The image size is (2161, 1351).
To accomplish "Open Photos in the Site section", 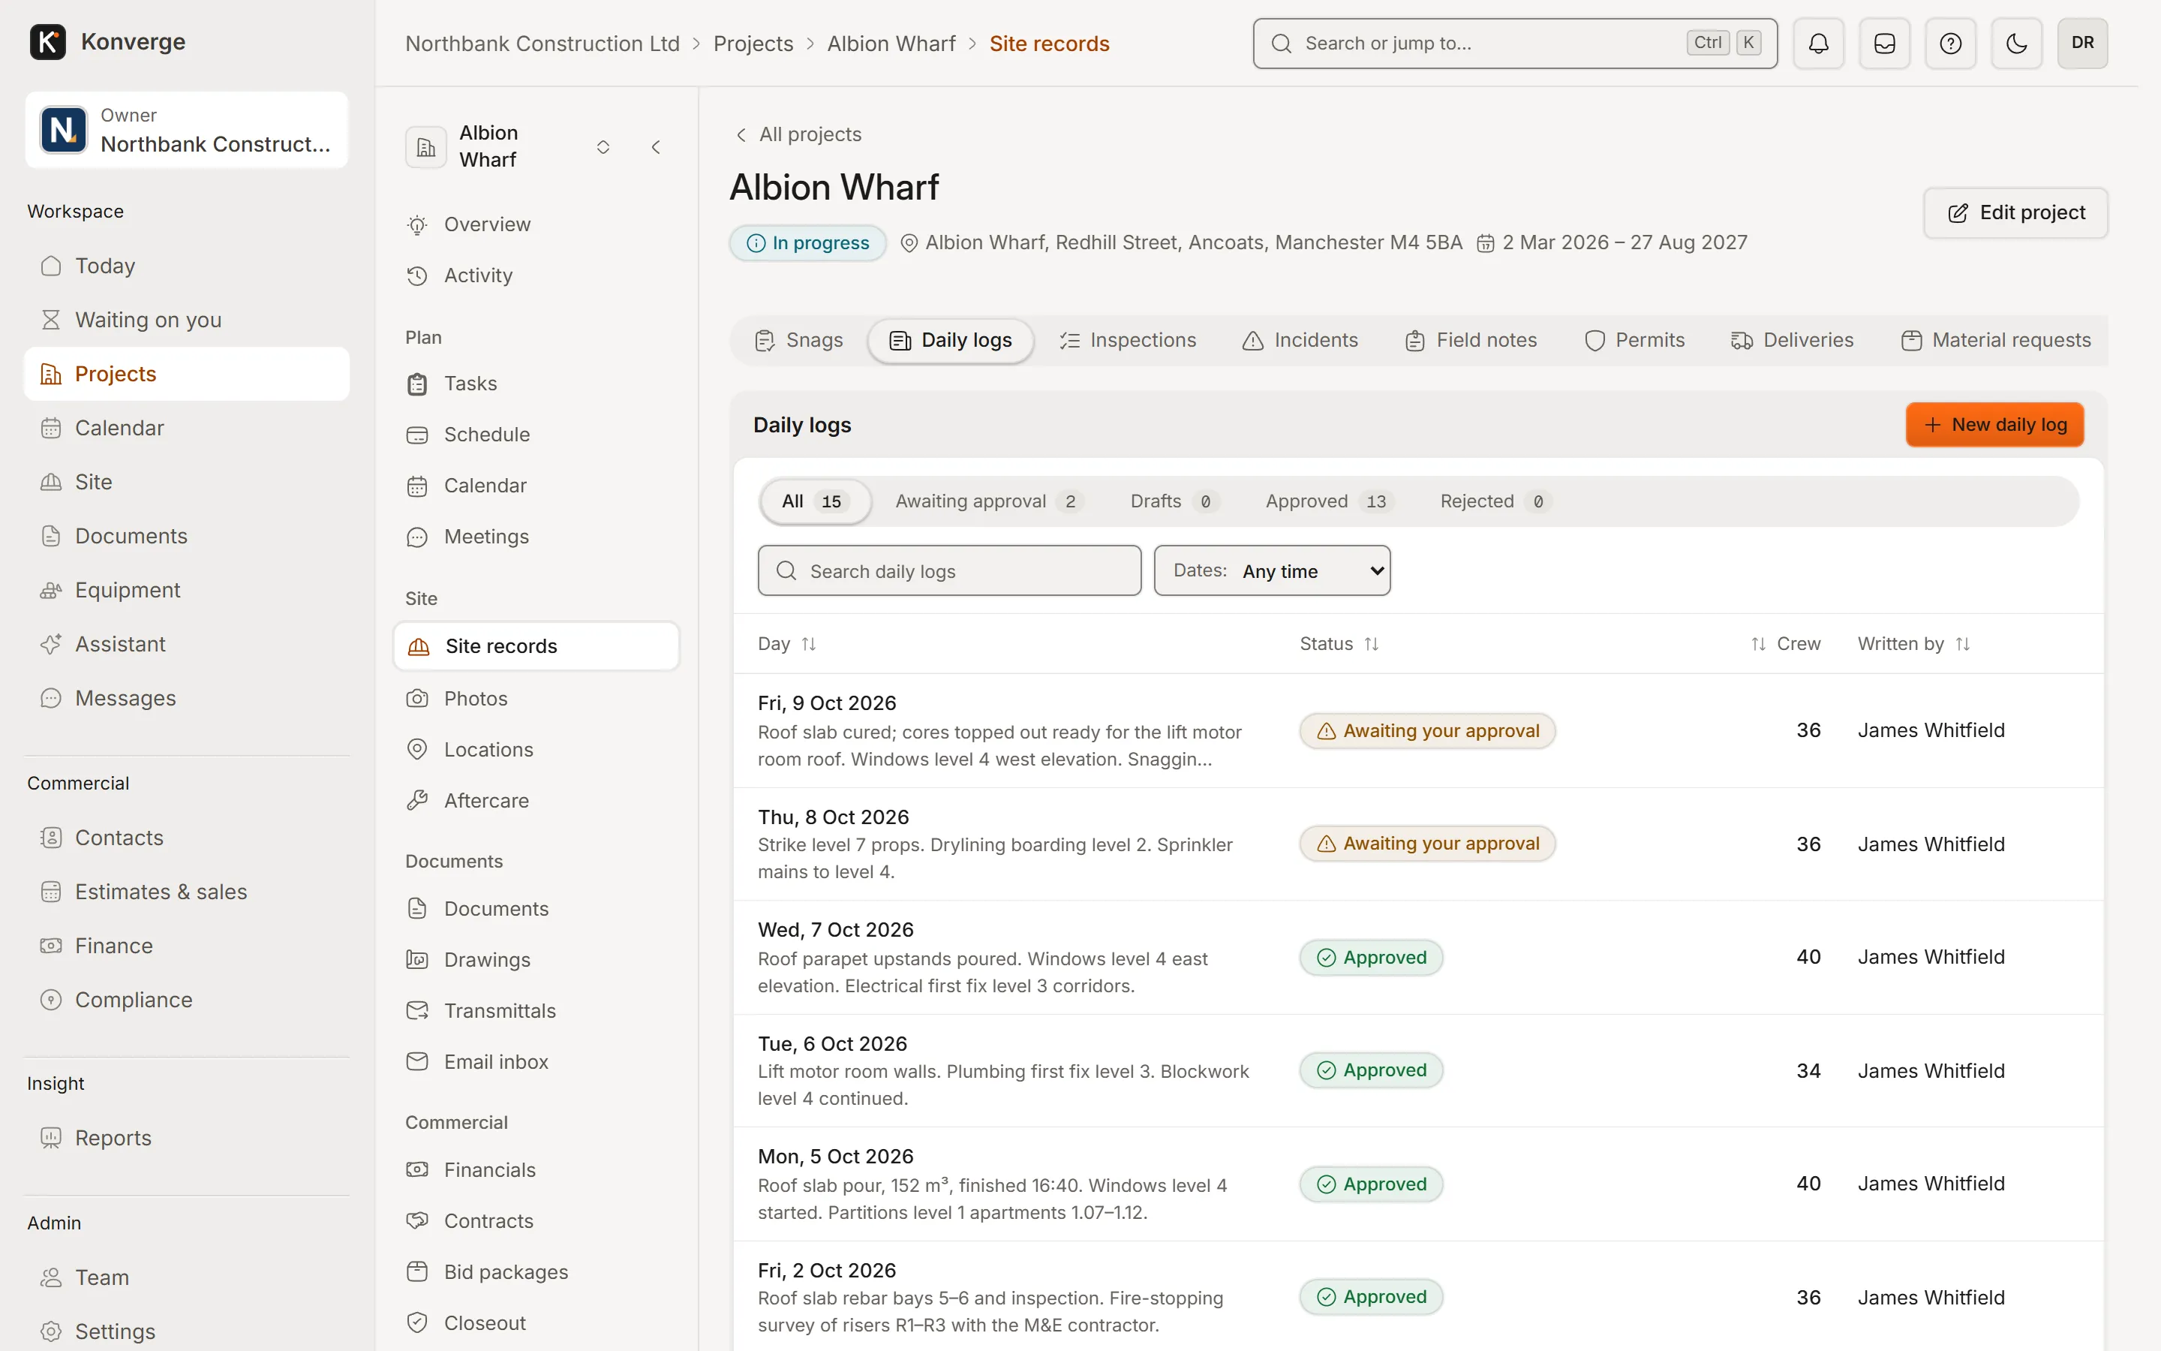I will [x=536, y=699].
